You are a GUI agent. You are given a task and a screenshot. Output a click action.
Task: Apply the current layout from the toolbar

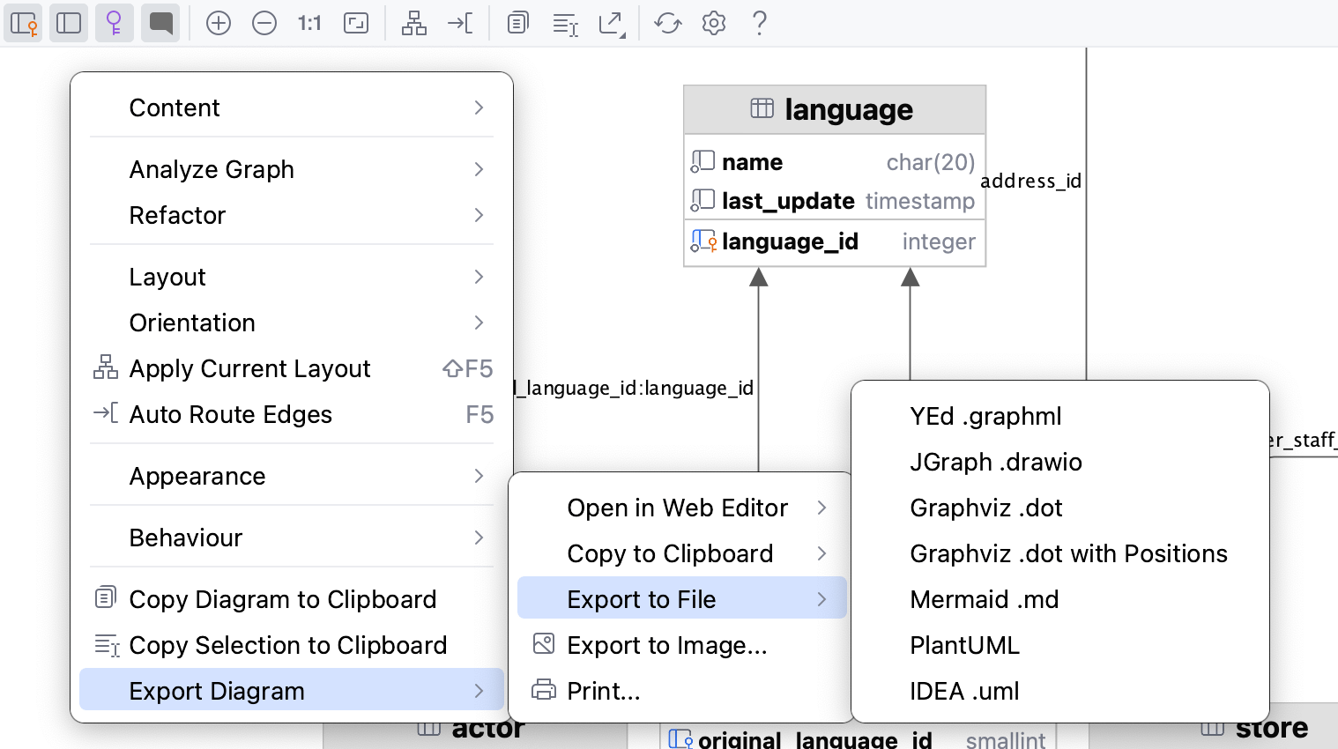click(413, 23)
